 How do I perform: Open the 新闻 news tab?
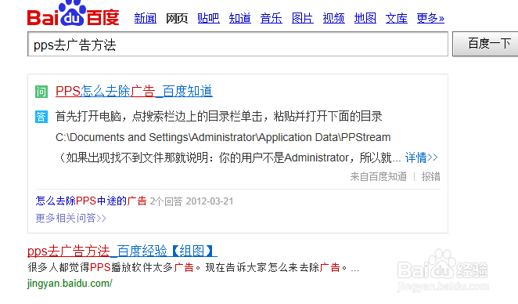(x=146, y=18)
